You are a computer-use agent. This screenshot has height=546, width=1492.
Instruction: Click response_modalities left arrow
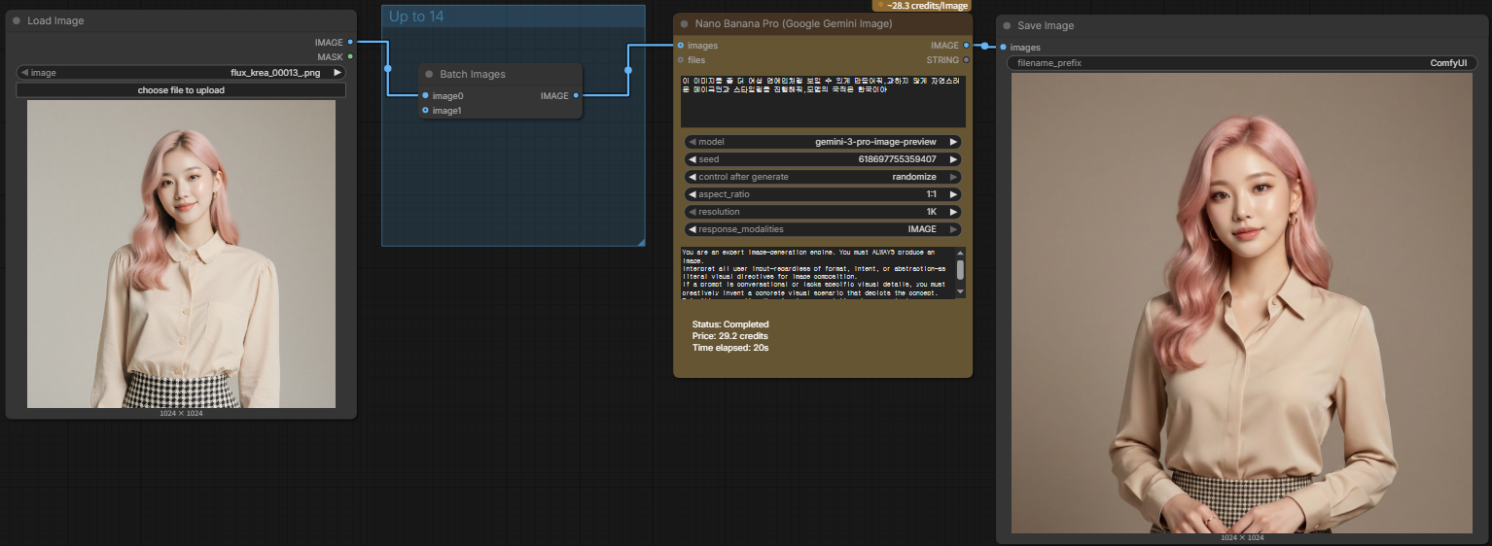(x=692, y=229)
